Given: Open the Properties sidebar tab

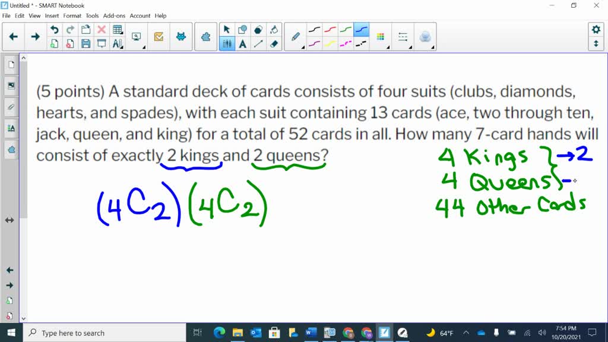Looking at the screenshot, I should [11, 128].
